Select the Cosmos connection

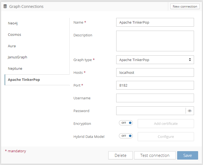point(14,35)
